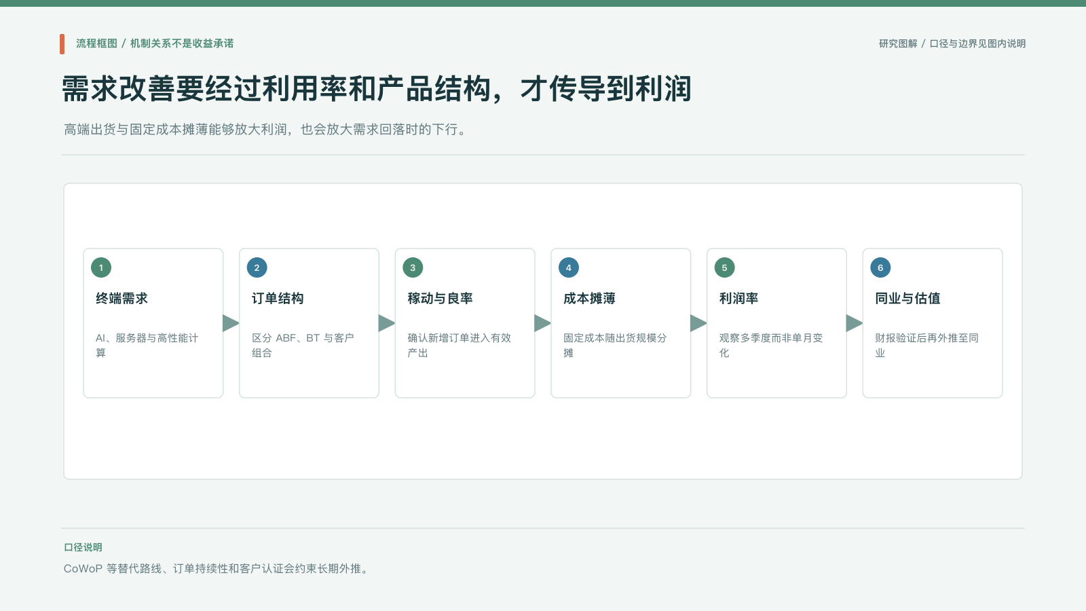The width and height of the screenshot is (1086, 611).
Task: Click the step 3 number badge
Action: (x=413, y=267)
